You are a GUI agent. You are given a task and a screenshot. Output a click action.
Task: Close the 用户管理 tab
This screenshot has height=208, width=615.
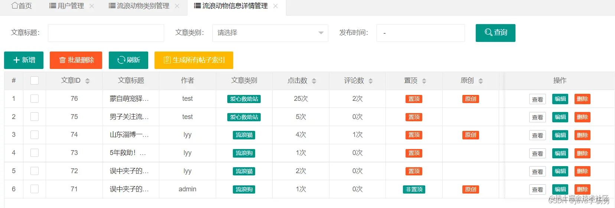pyautogui.click(x=92, y=6)
